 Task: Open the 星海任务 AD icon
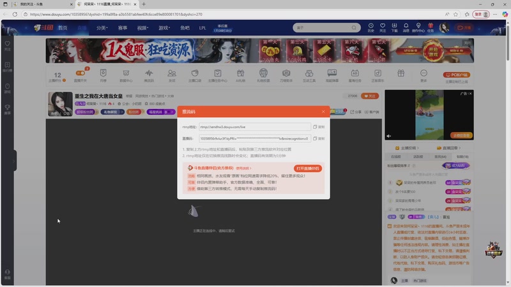click(x=355, y=75)
